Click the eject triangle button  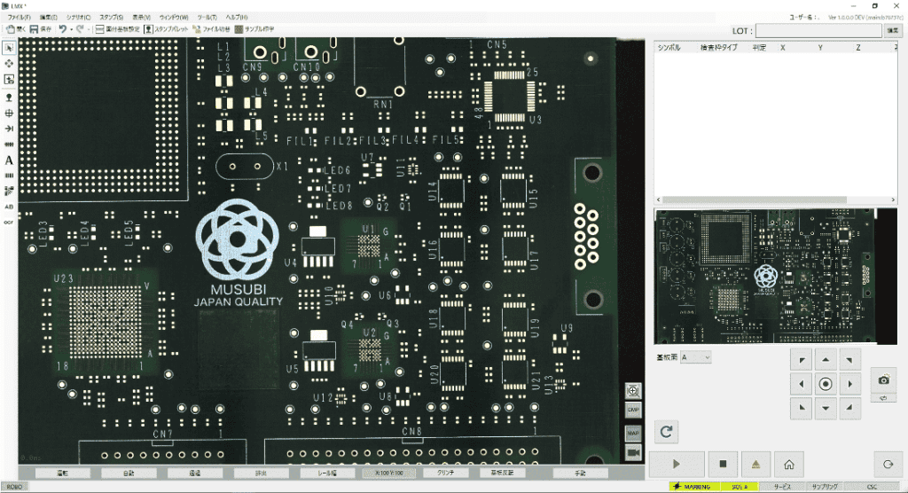click(x=755, y=464)
